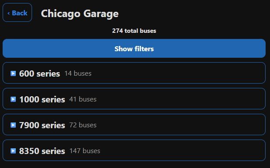Click the '41 buses' count label
This screenshot has width=270, height=168.
[83, 99]
